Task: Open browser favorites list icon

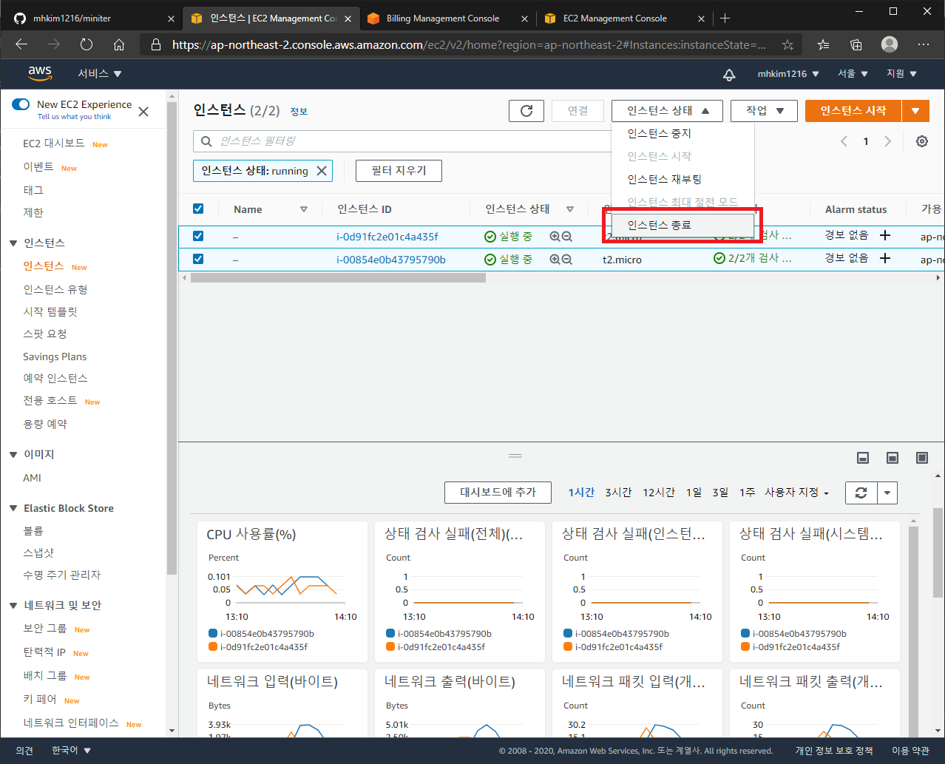Action: coord(823,45)
